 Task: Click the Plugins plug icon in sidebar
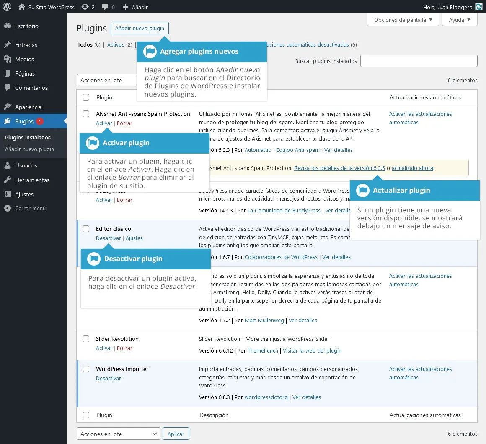(x=8, y=121)
